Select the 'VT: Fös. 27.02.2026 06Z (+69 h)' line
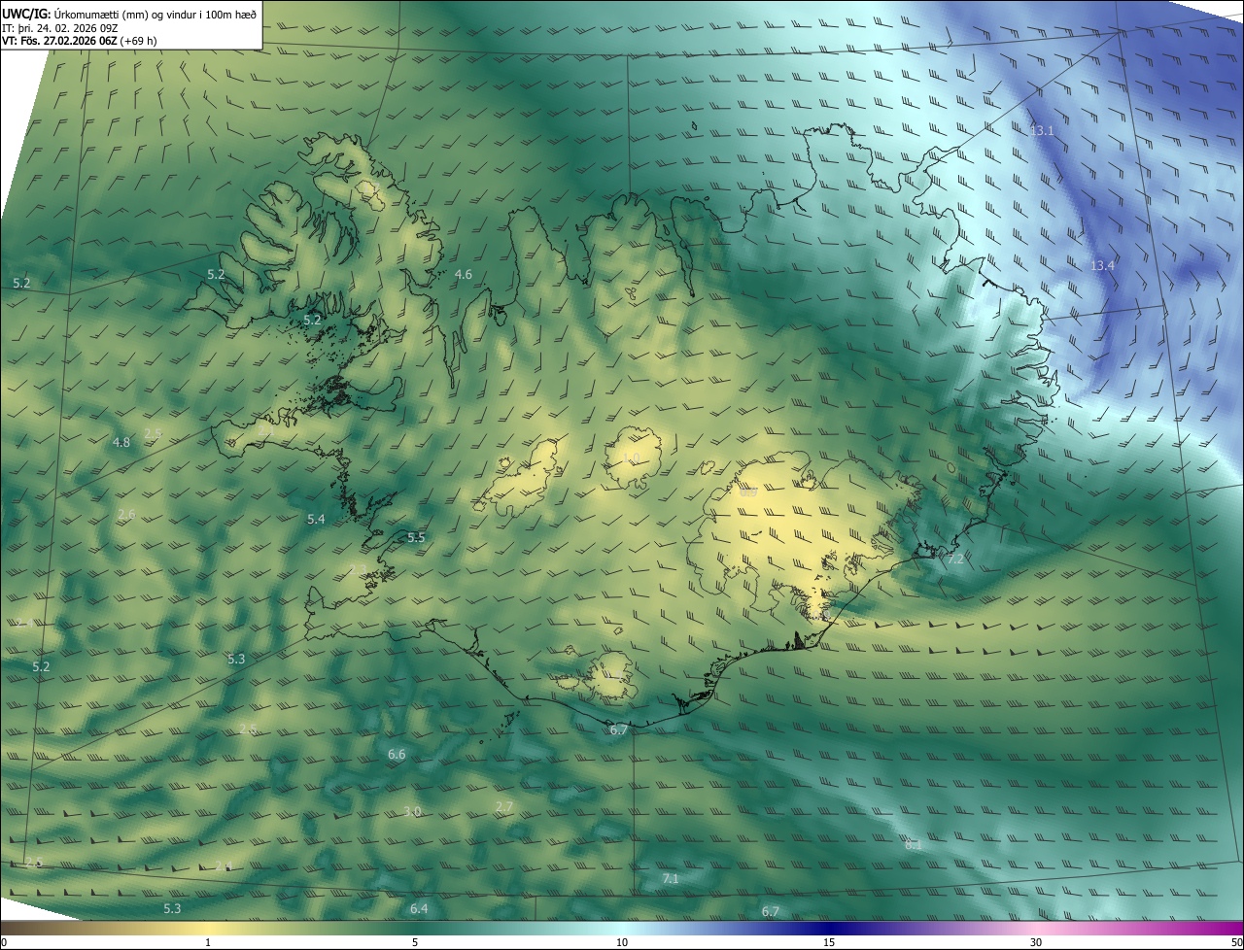Viewport: 1244px width, 950px height. coord(82,41)
